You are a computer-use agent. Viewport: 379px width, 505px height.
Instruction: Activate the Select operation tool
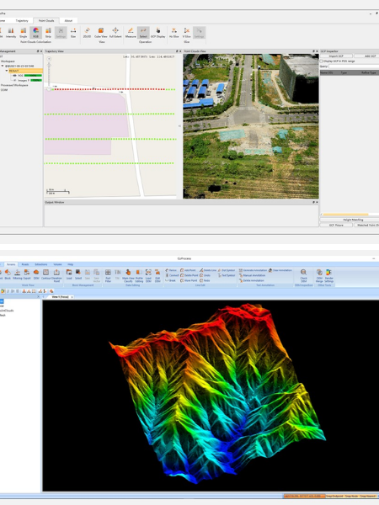[143, 32]
